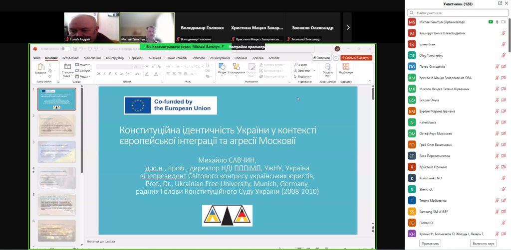Click the Вставити paste icon
Image resolution: width=511 pixels, height=250 pixels.
coord(40,68)
